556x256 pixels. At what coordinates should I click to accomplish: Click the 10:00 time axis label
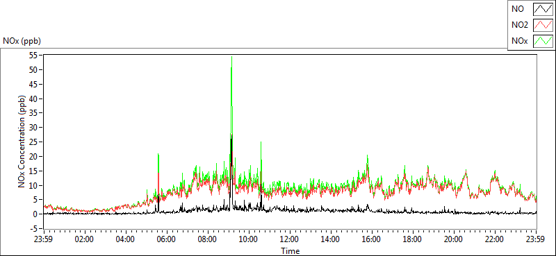tap(249, 239)
